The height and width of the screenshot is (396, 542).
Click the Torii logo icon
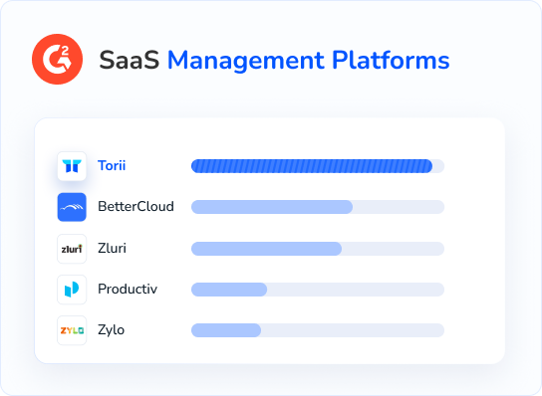coord(72,166)
